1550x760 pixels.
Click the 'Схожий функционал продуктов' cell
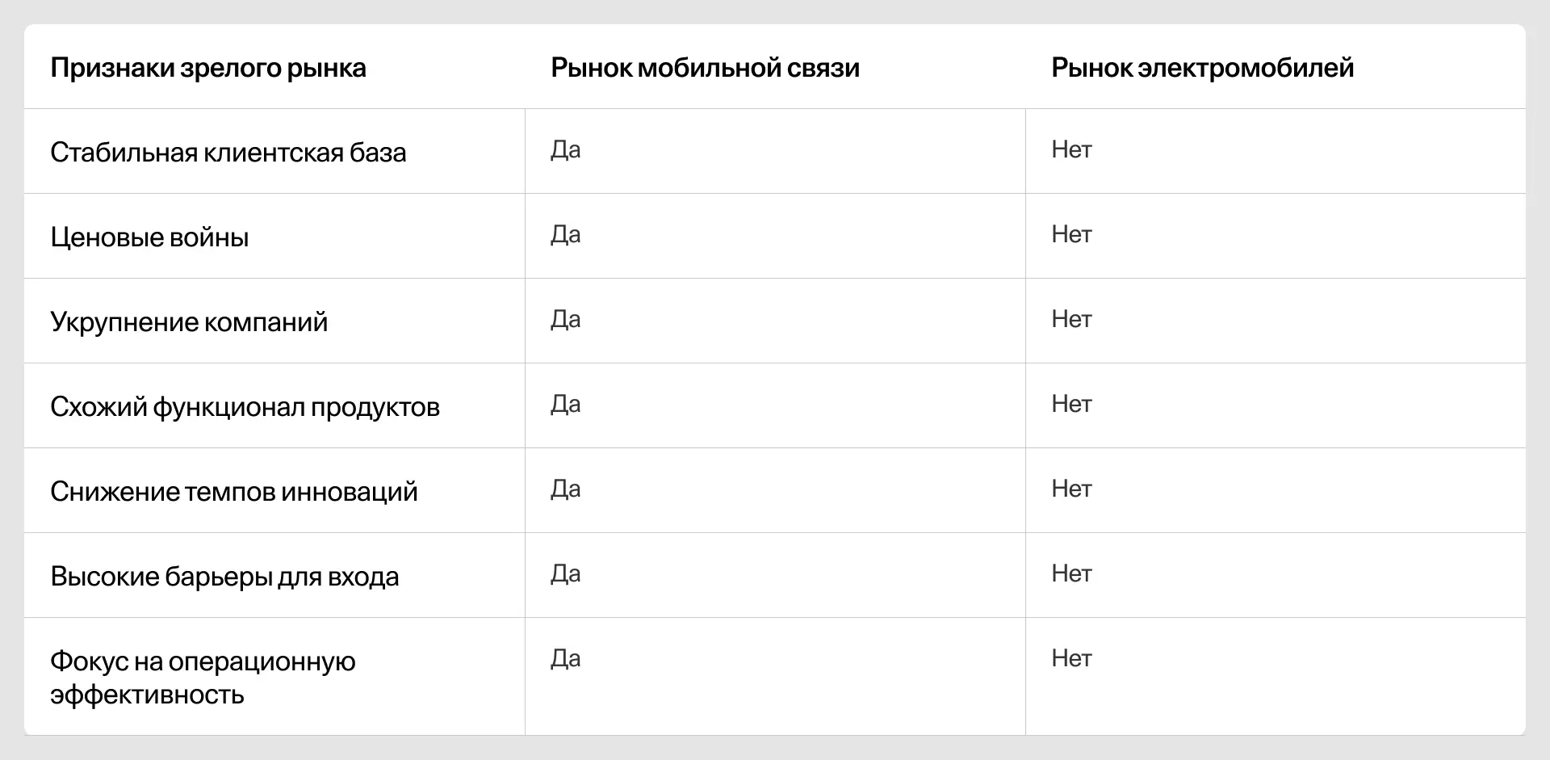click(245, 407)
